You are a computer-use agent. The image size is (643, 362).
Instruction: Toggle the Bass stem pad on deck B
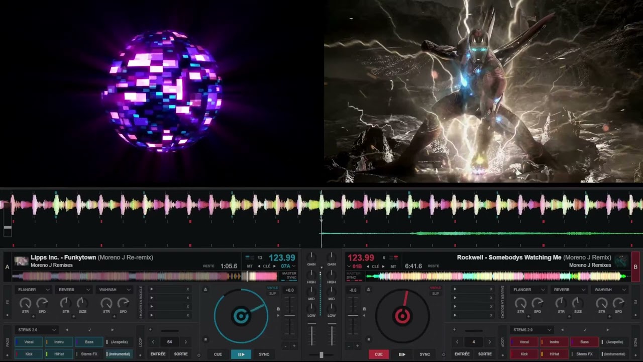584,342
